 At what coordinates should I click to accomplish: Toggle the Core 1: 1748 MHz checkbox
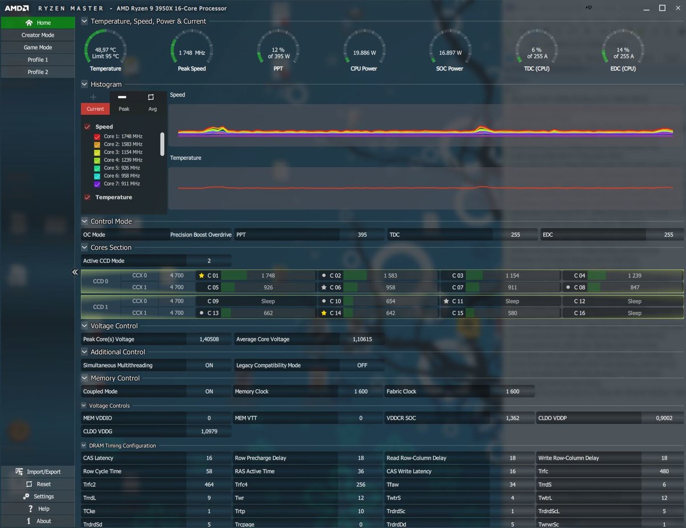(97, 137)
